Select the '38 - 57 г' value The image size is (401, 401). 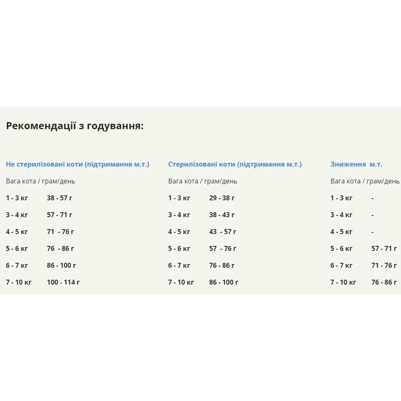[x=60, y=198]
